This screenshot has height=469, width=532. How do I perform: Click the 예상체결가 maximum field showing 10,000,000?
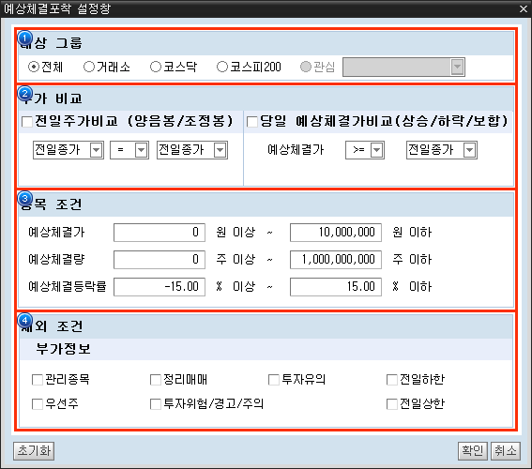(x=336, y=233)
